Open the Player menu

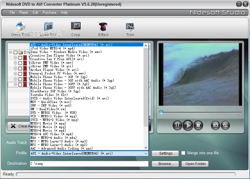tap(23, 13)
